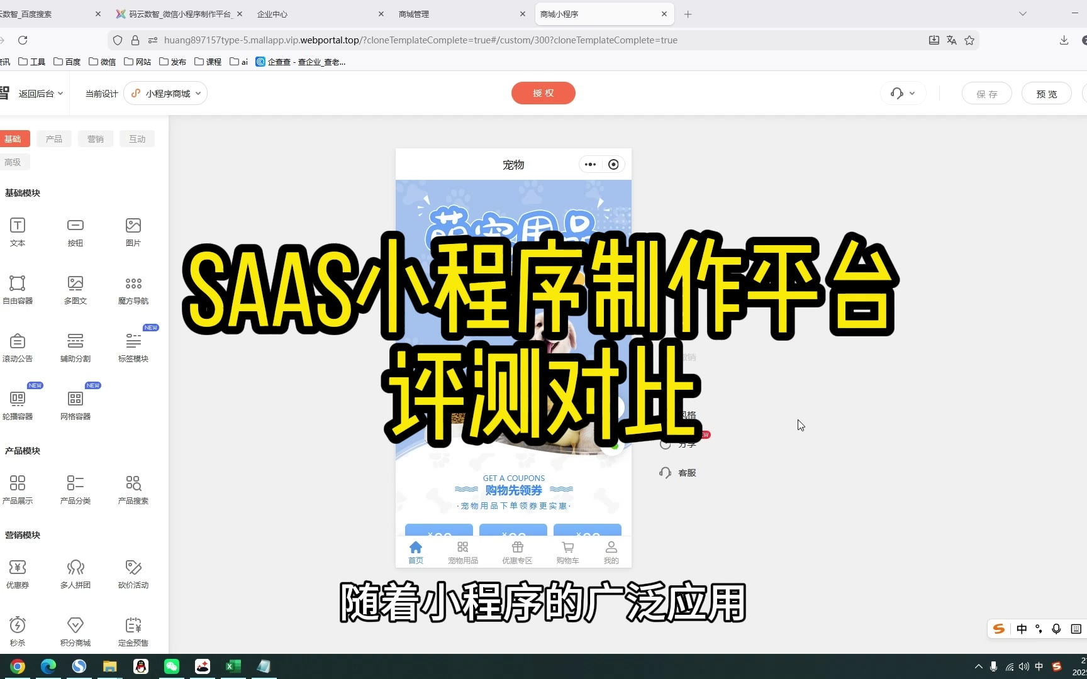1087x679 pixels.
Task: Expand the 小程序商城 design selector
Action: pyautogui.click(x=166, y=94)
